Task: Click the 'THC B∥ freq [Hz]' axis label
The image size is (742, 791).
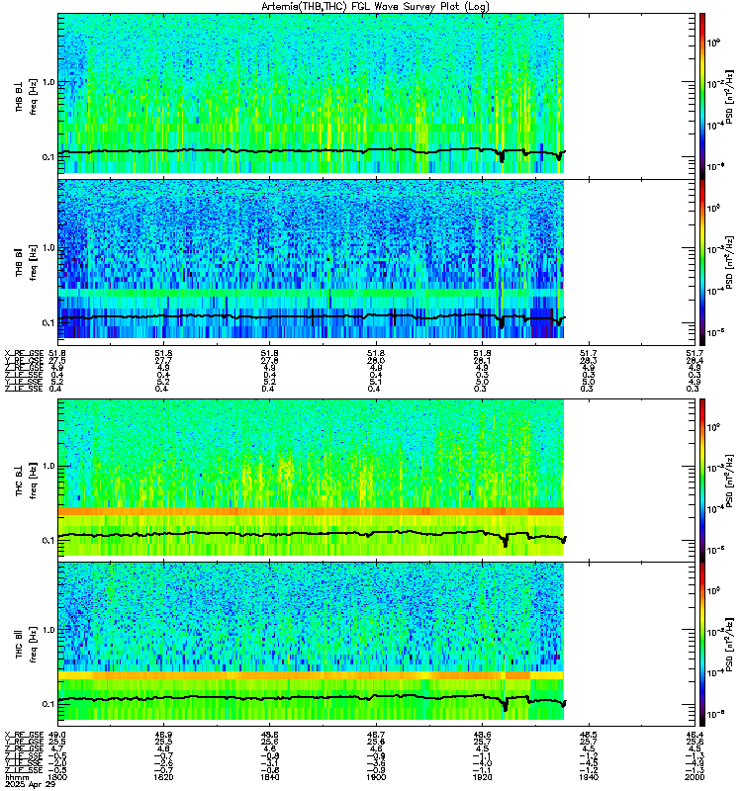Action: pyautogui.click(x=27, y=645)
